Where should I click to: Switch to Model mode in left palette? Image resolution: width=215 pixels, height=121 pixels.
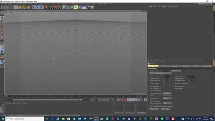click(x=2, y=18)
